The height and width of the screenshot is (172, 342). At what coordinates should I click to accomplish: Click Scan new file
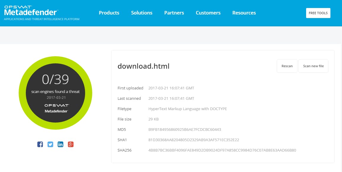313,66
